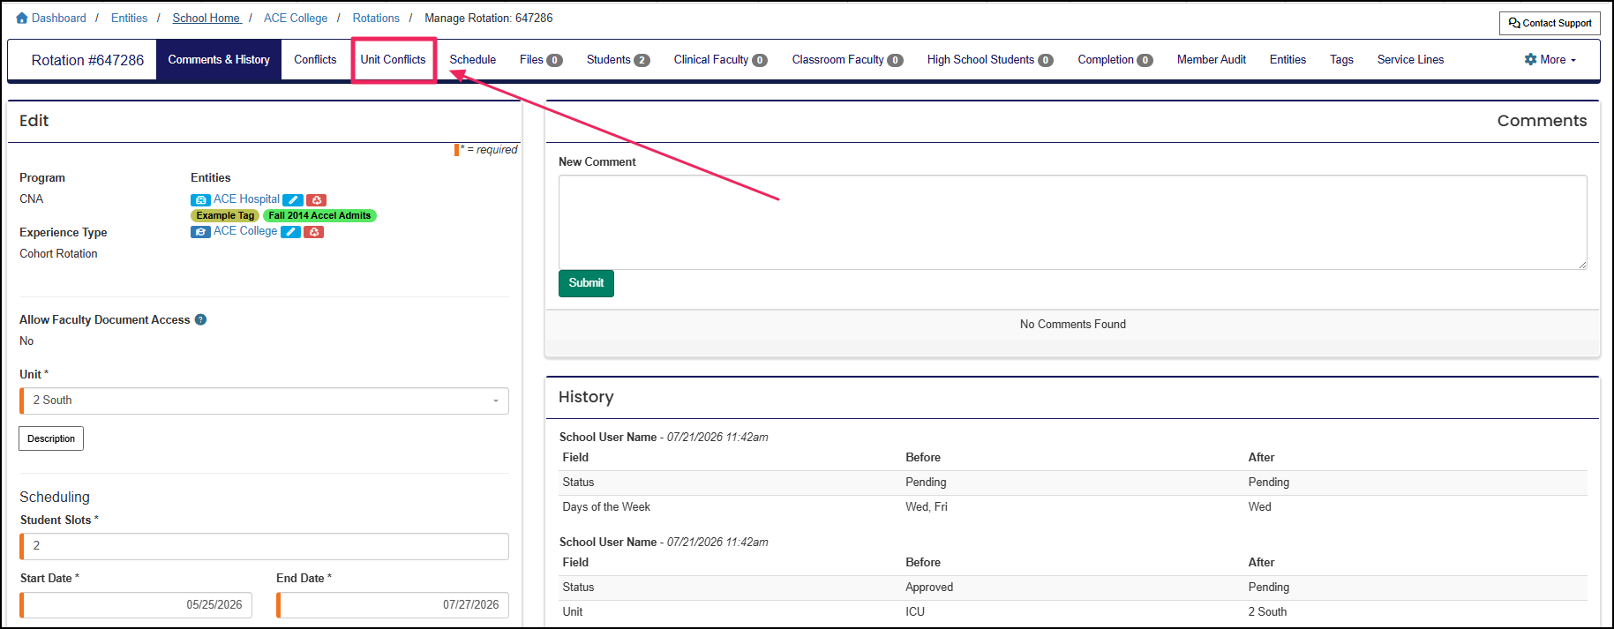Image resolution: width=1614 pixels, height=629 pixels.
Task: Click the Files count badge
Action: 554,60
